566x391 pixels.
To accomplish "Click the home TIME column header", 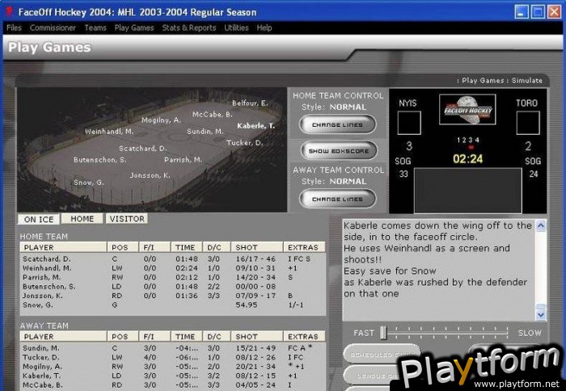I will pos(187,247).
